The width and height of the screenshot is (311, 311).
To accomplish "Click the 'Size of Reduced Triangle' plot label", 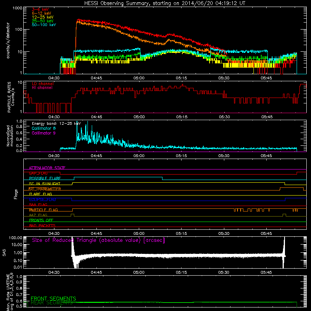I will [98, 240].
